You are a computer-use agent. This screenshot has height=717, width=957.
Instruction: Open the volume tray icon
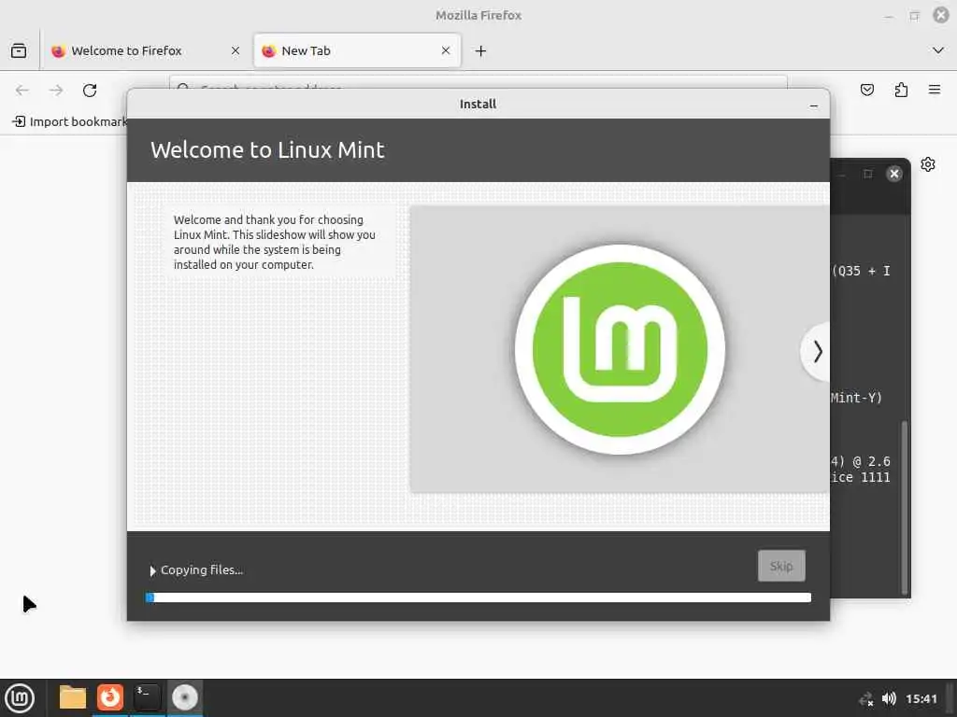pos(889,698)
